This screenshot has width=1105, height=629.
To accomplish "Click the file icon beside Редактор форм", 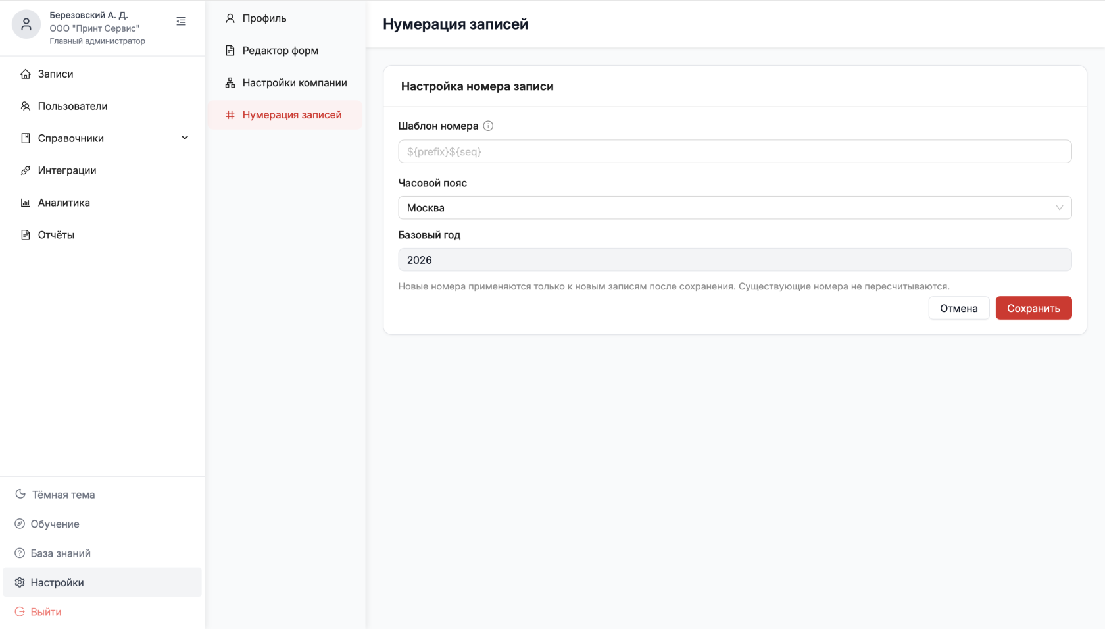I will (230, 51).
